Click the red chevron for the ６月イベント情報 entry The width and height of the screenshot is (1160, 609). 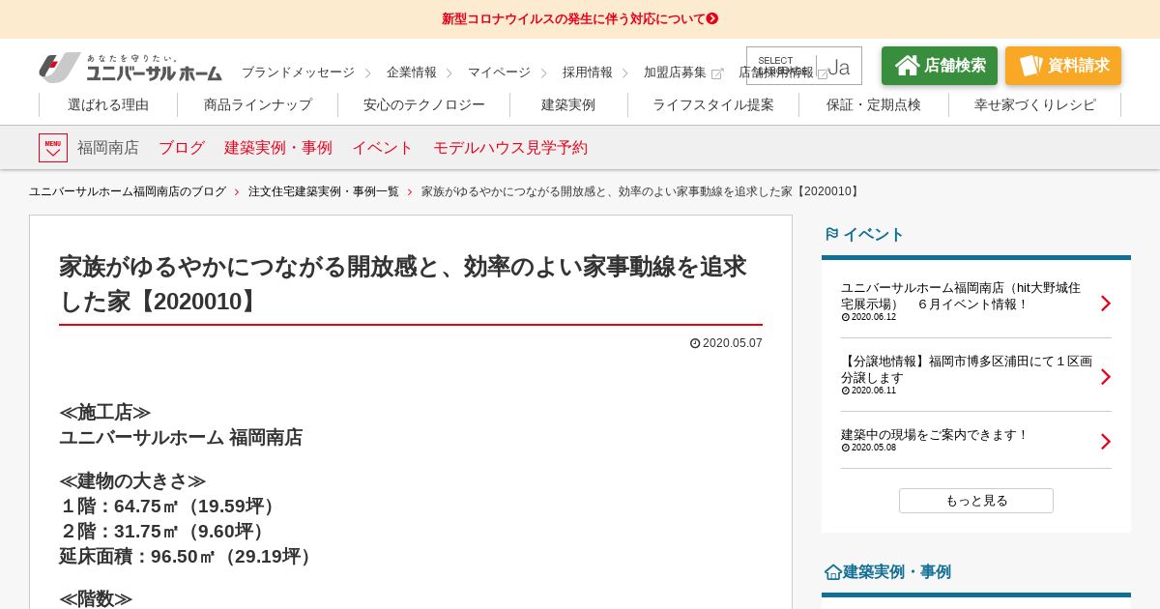pos(1106,304)
